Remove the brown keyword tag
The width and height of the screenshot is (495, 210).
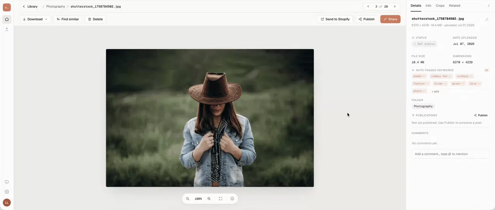pos(445,84)
